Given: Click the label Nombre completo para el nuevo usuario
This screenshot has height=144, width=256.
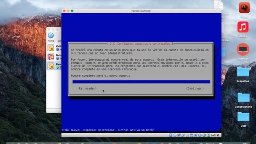Looking at the screenshot, I should [101, 76].
